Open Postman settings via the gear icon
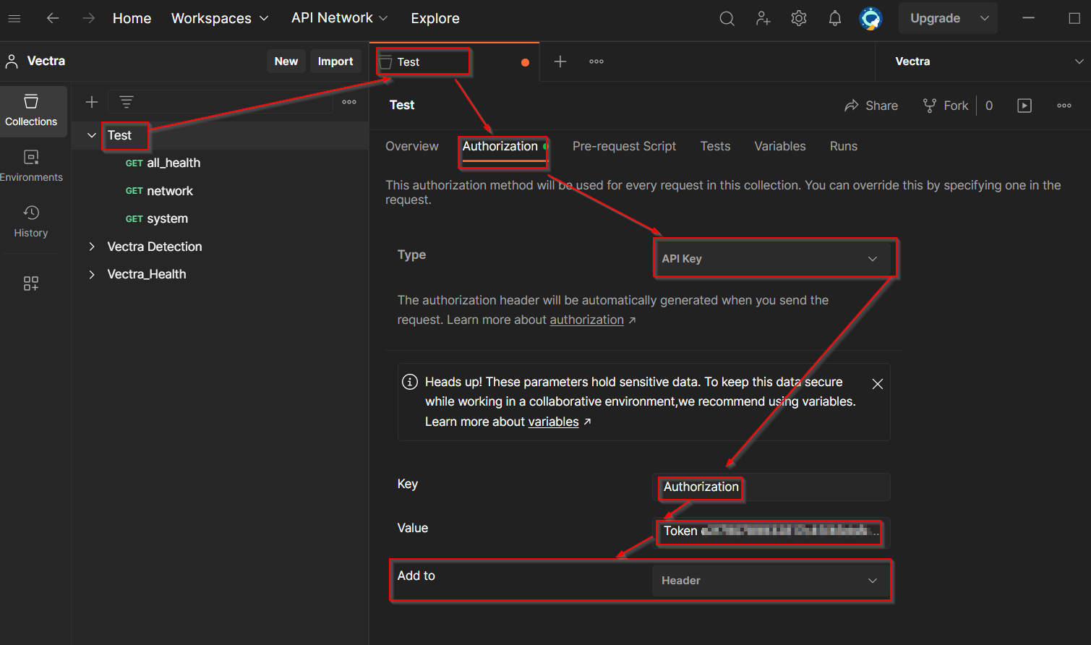Screen dimensions: 1091x645 [x=798, y=18]
